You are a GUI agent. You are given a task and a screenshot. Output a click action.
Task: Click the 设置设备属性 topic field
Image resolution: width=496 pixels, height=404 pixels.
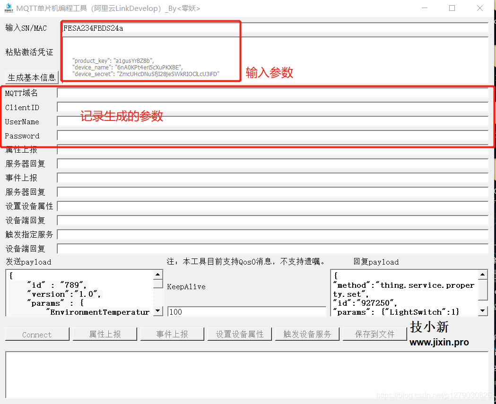coord(273,206)
